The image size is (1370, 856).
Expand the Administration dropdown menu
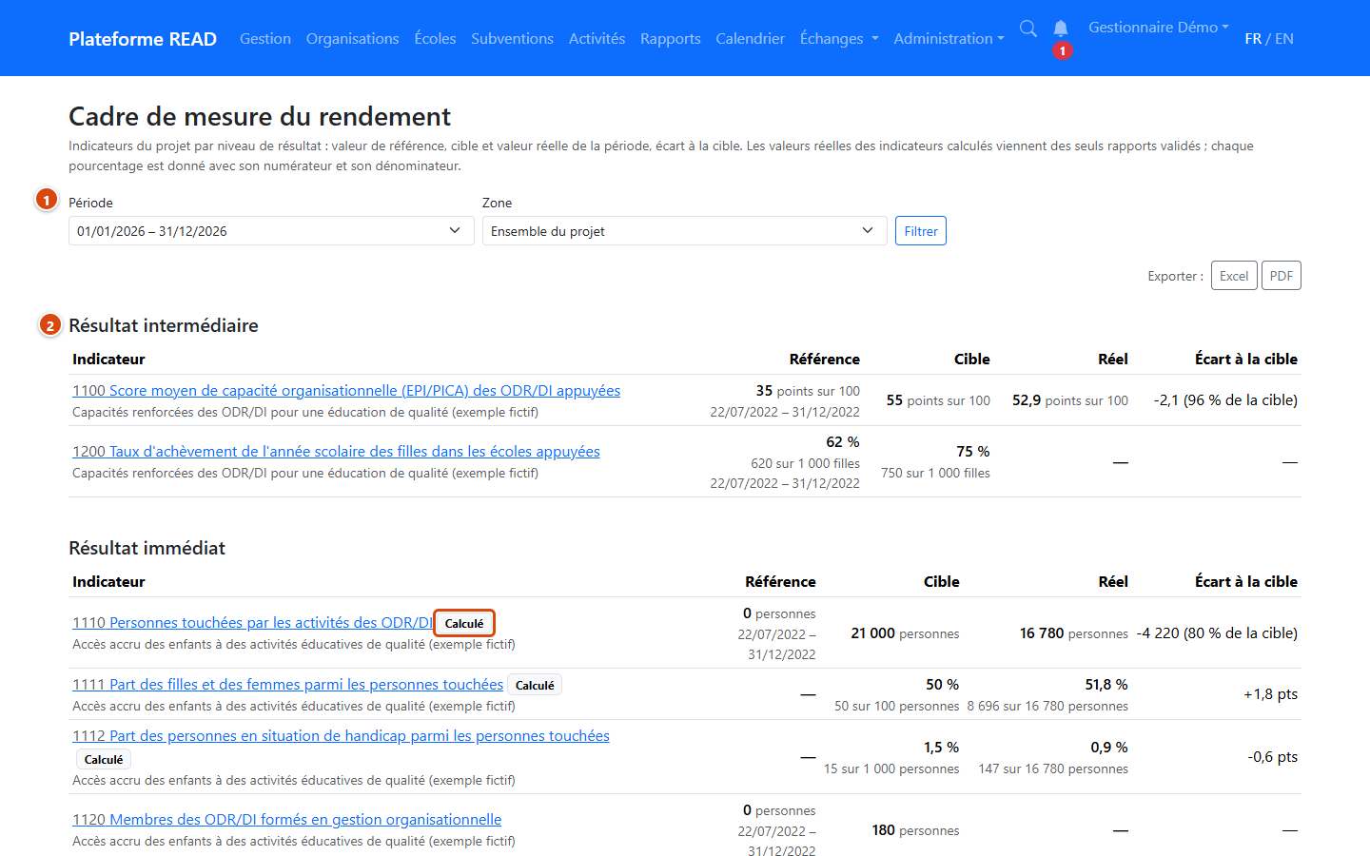949,39
